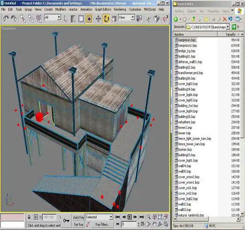The width and height of the screenshot is (245, 230).
Task: Click the Rectangular Selection Region icon
Action: 81,19
